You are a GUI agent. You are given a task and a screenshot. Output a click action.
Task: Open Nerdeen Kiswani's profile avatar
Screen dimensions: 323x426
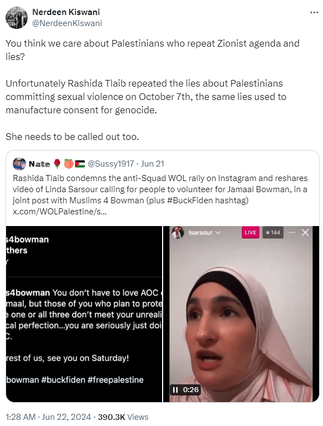tap(17, 18)
